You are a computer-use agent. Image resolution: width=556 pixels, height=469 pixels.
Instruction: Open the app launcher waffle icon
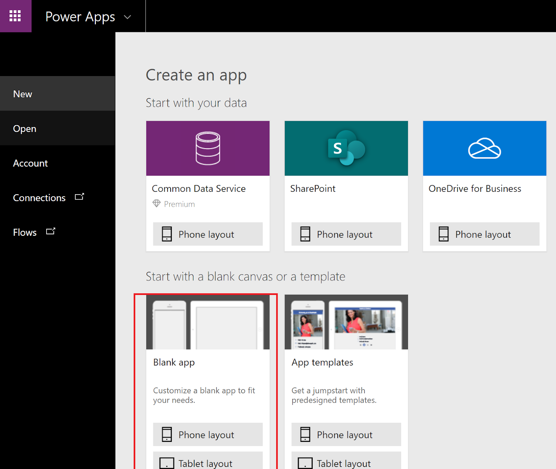16,16
